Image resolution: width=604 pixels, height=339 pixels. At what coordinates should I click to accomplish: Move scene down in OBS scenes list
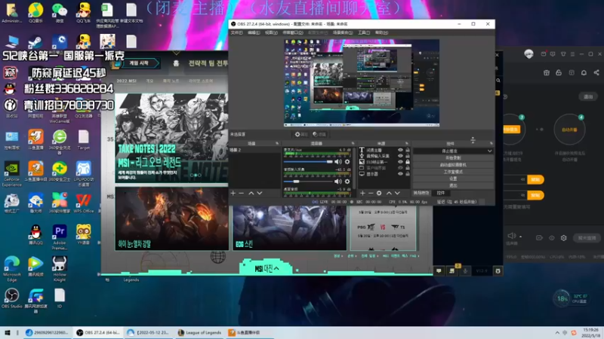(x=260, y=193)
